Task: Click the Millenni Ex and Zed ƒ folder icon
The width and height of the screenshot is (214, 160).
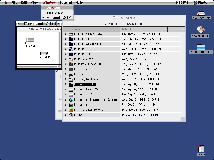Action: click(71, 89)
